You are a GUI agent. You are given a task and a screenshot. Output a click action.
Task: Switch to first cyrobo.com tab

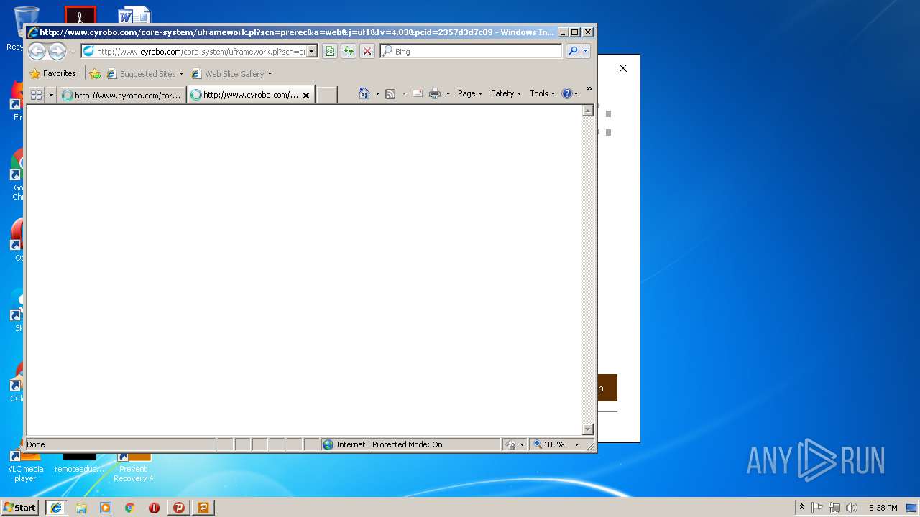[x=122, y=95]
